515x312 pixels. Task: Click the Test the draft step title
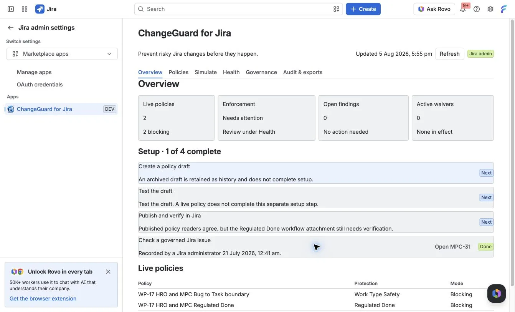tap(155, 191)
